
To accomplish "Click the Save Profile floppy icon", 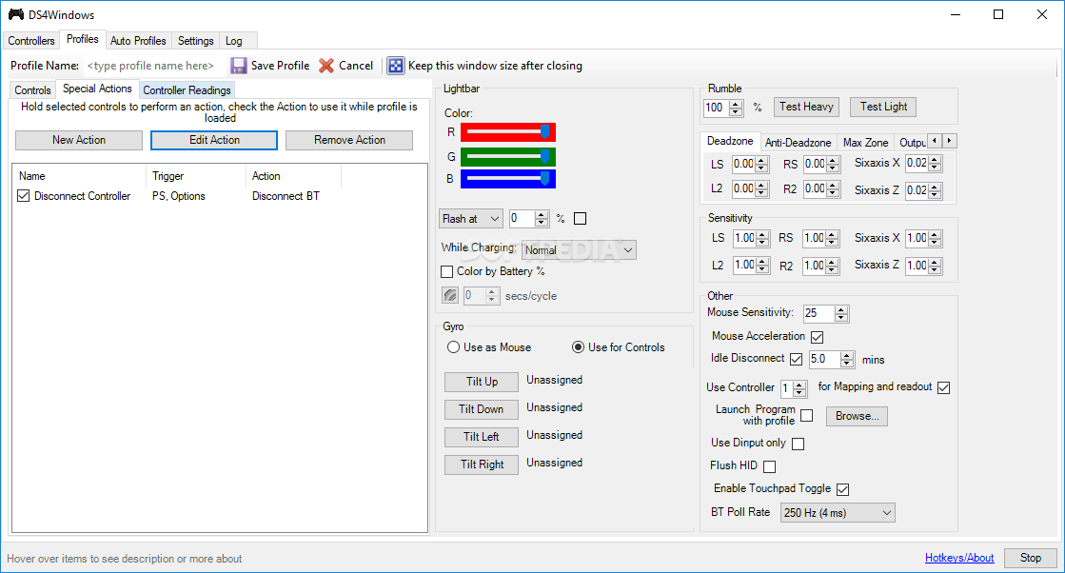I will click(238, 65).
